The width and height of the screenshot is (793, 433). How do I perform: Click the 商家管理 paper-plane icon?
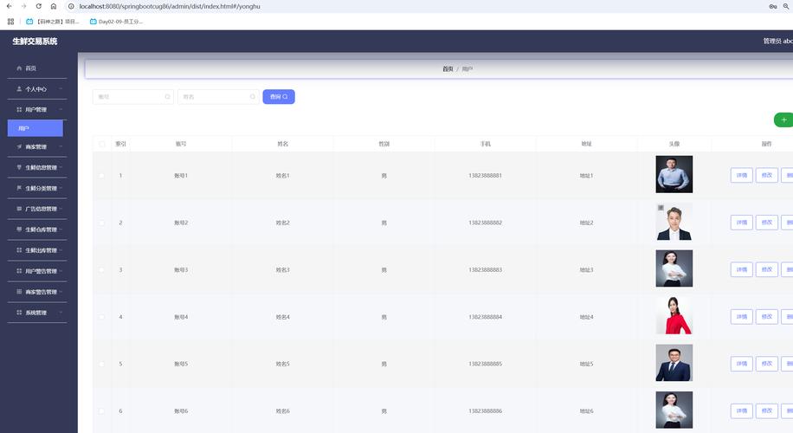coord(19,146)
